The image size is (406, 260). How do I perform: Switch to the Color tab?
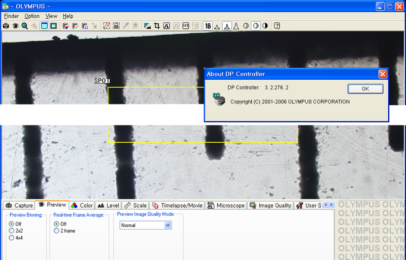82,205
